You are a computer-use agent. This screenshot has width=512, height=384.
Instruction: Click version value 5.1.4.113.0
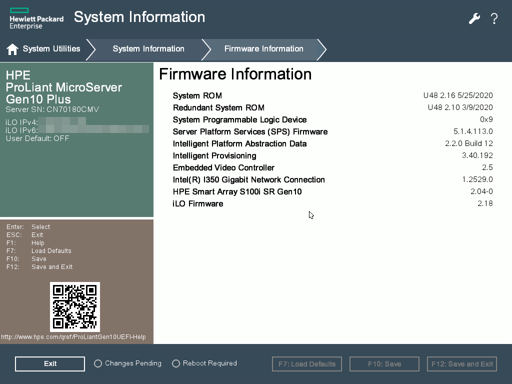[x=473, y=131]
